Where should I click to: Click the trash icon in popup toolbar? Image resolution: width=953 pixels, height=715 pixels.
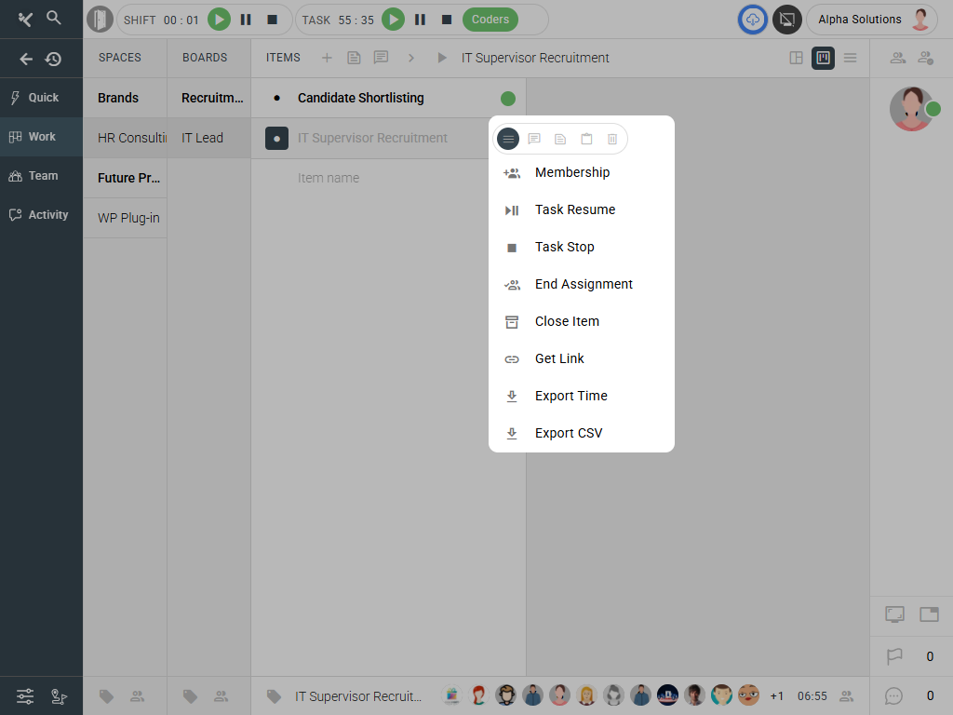pyautogui.click(x=612, y=139)
